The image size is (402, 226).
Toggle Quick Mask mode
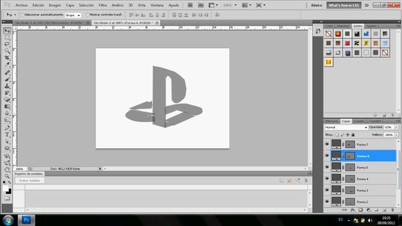[7, 198]
